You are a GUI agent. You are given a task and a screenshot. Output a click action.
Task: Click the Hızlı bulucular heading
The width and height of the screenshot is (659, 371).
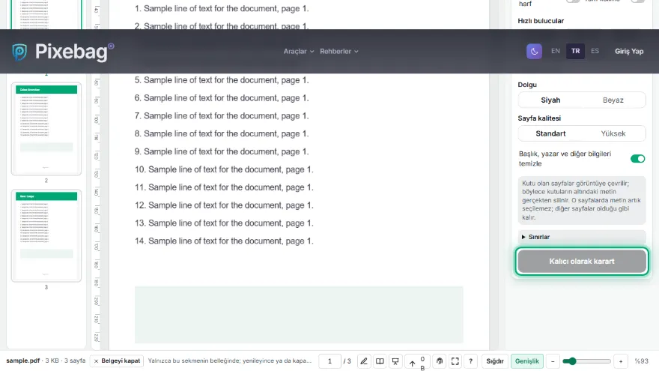[541, 21]
